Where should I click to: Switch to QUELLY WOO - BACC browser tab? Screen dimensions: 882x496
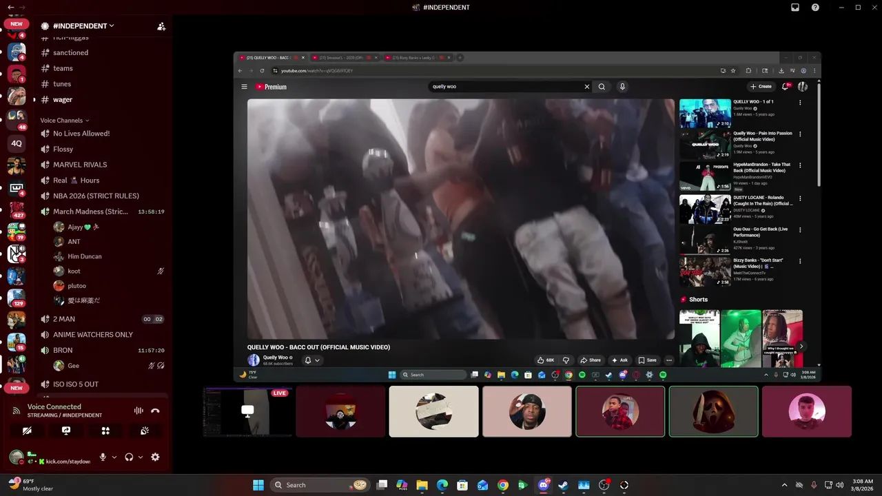269,58
